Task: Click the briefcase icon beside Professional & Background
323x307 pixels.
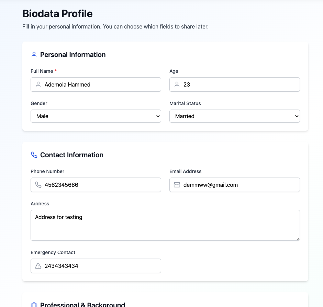Action: tap(34, 305)
